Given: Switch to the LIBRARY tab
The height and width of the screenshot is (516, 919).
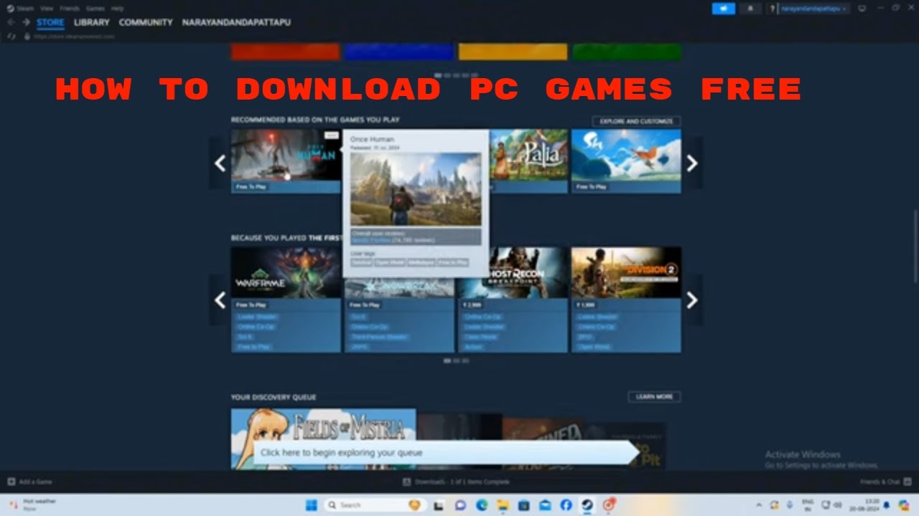Looking at the screenshot, I should tap(92, 22).
